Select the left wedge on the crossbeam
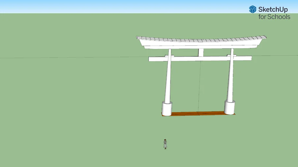298x167 pixels. coord(169,56)
